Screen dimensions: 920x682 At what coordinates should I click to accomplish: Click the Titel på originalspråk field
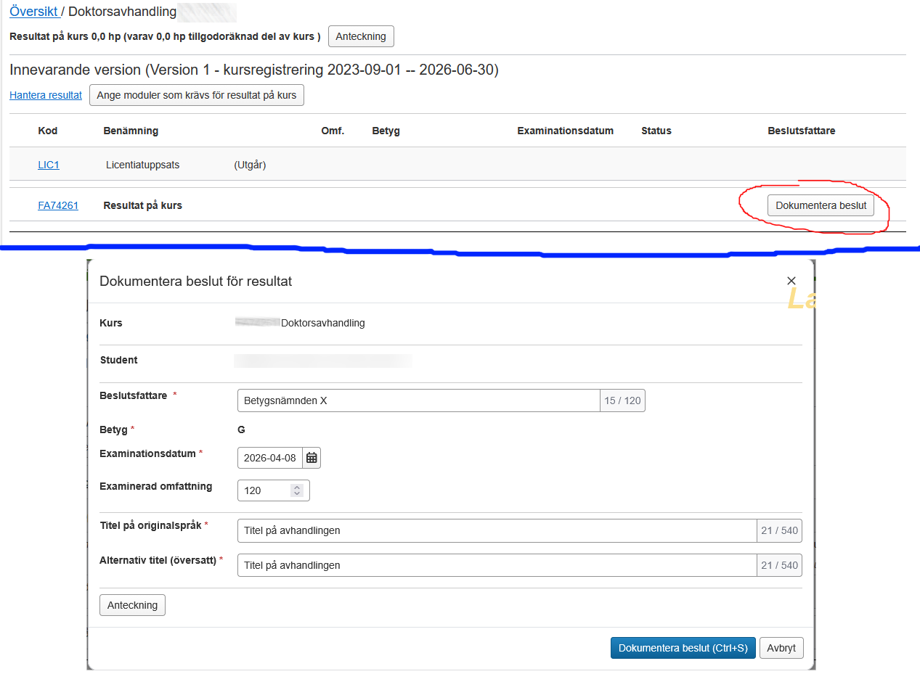(x=497, y=530)
